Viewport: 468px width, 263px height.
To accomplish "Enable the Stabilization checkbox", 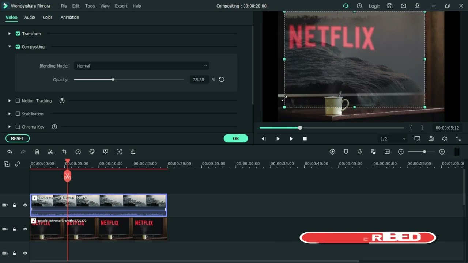I will [x=18, y=114].
